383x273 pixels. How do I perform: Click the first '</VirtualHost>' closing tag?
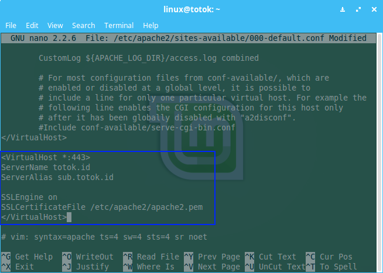tap(34, 138)
